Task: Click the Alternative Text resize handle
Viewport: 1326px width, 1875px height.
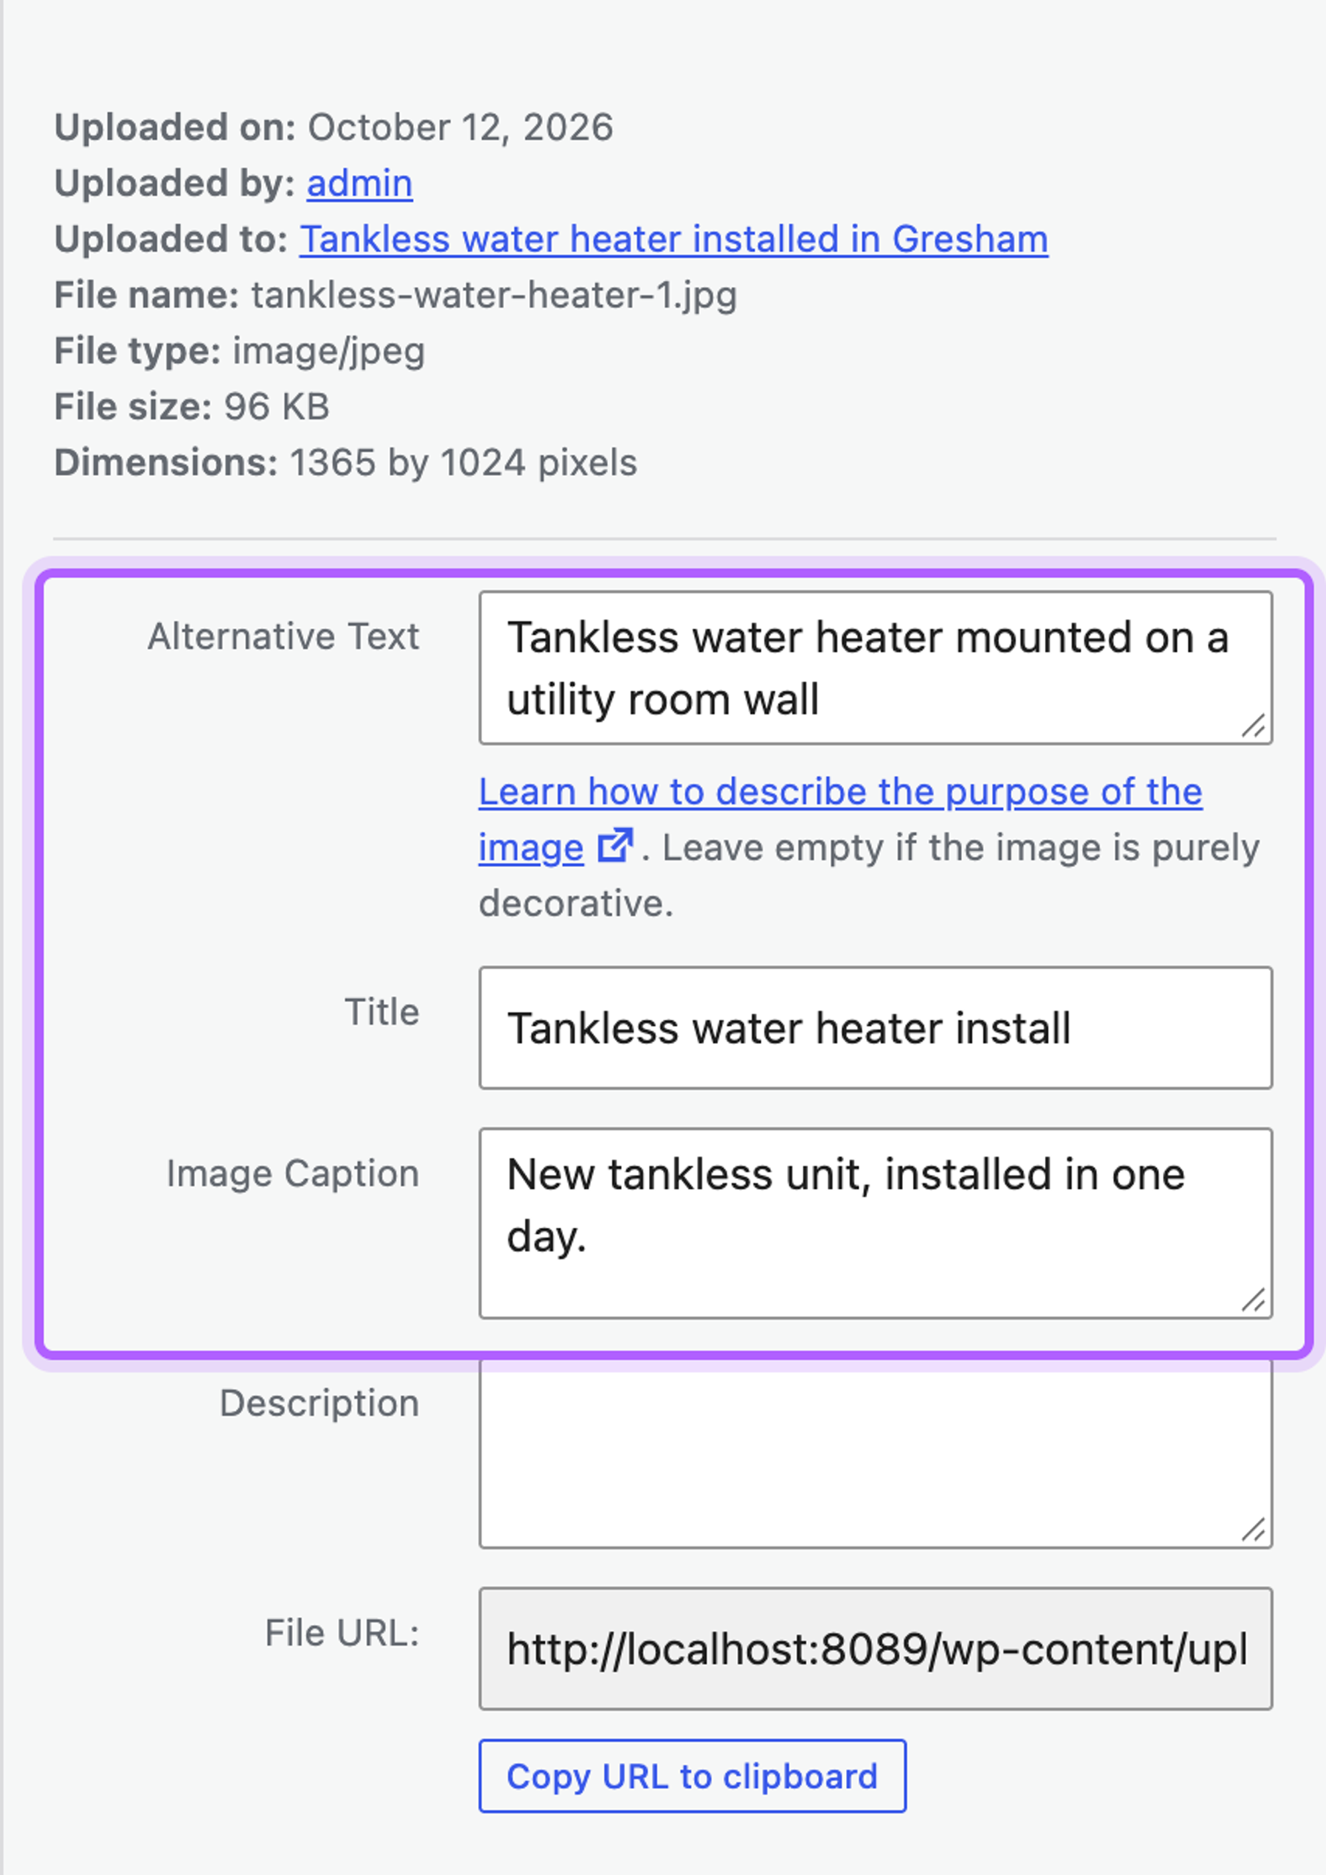Action: coord(1254,726)
